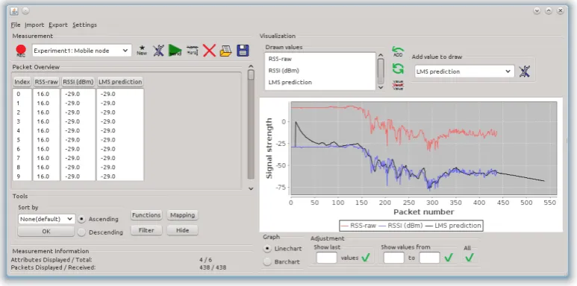Open the File menu
The width and height of the screenshot is (577, 286).
[16, 25]
